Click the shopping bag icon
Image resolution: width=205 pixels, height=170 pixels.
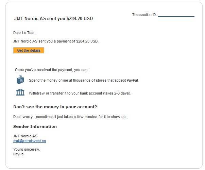20,80
